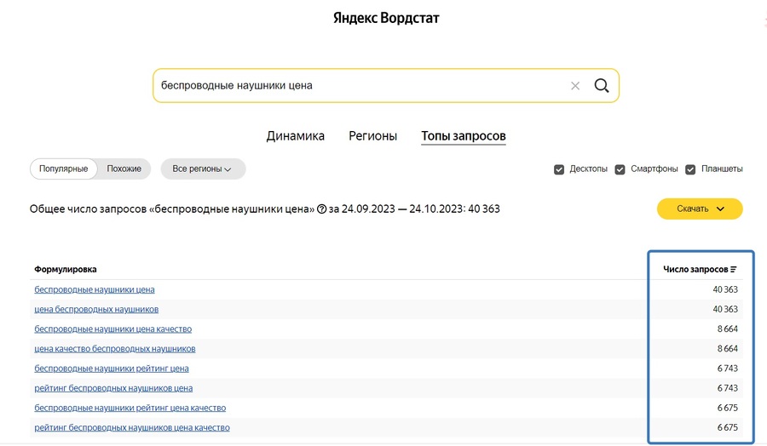Uncheck the Десктопы checkbox

(x=559, y=169)
